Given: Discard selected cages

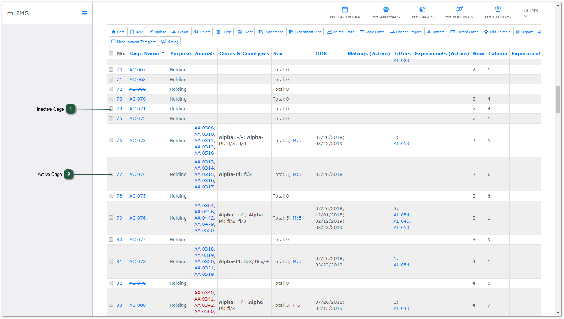Looking at the screenshot, I should coord(436,32).
